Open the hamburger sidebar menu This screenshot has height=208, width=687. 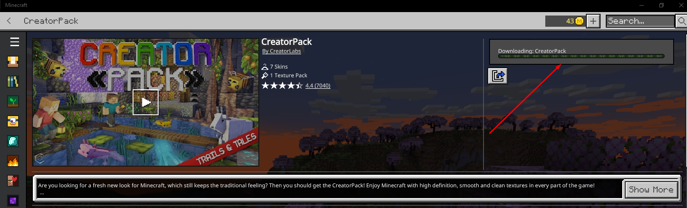[x=15, y=42]
